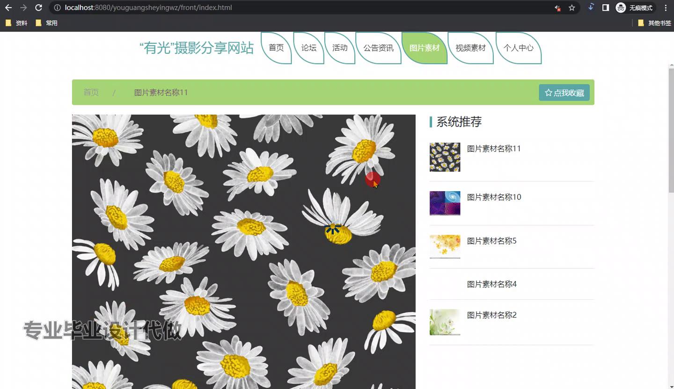Open the Chrome three-dot menu
This screenshot has height=389, width=674.
666,7
